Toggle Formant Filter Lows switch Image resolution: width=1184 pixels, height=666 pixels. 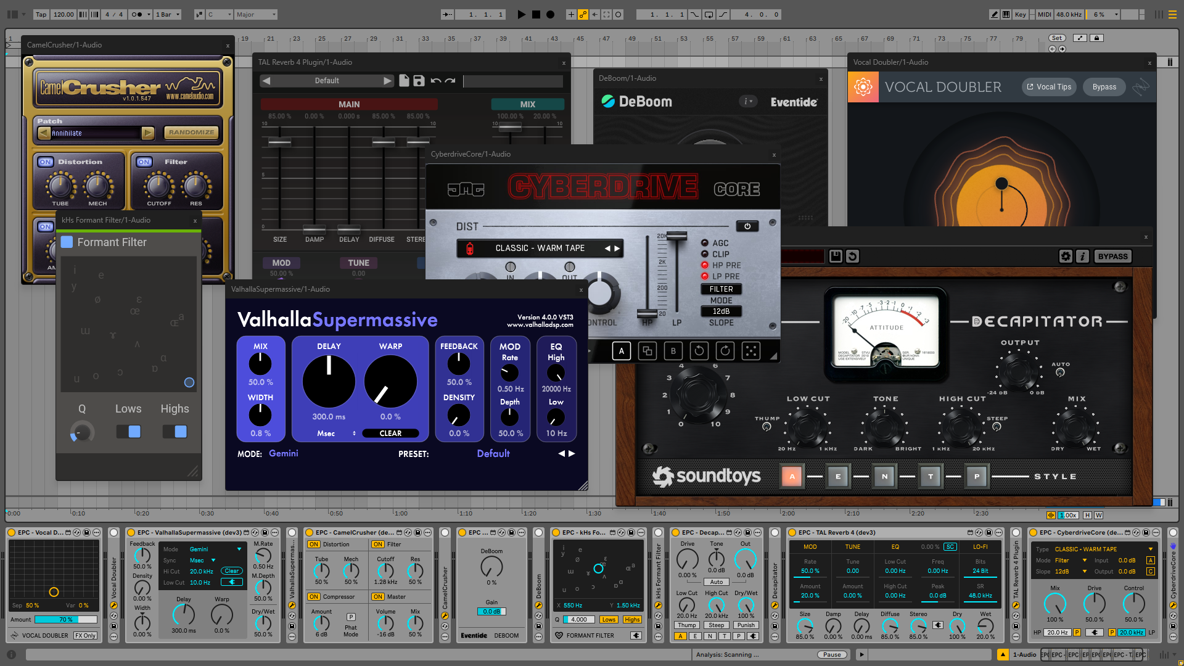(128, 432)
